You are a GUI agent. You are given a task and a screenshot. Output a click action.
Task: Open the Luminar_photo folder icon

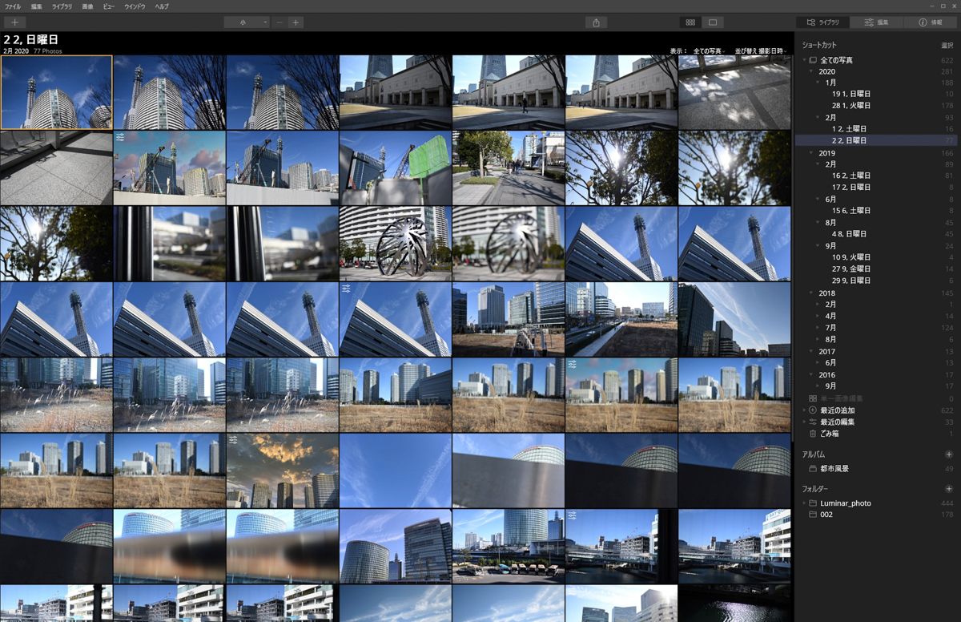coord(813,503)
